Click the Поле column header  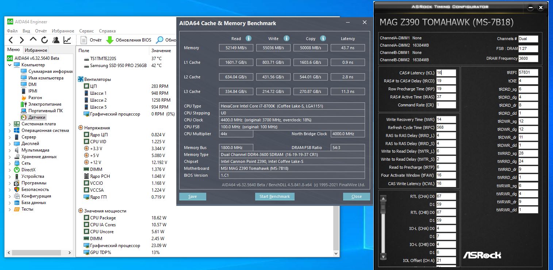[113, 51]
